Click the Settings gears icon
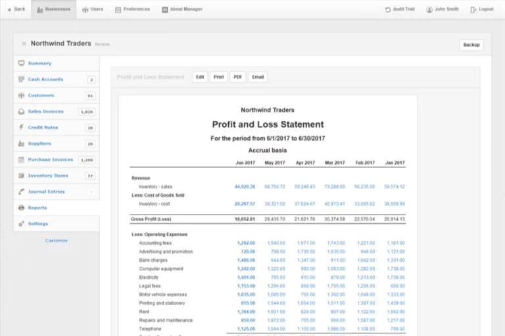Viewport: 505px width, 336px height. point(21,224)
